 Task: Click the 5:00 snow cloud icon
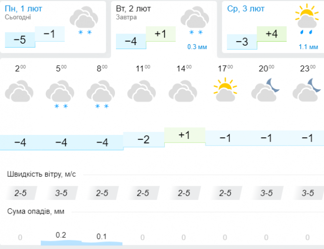point(60,94)
